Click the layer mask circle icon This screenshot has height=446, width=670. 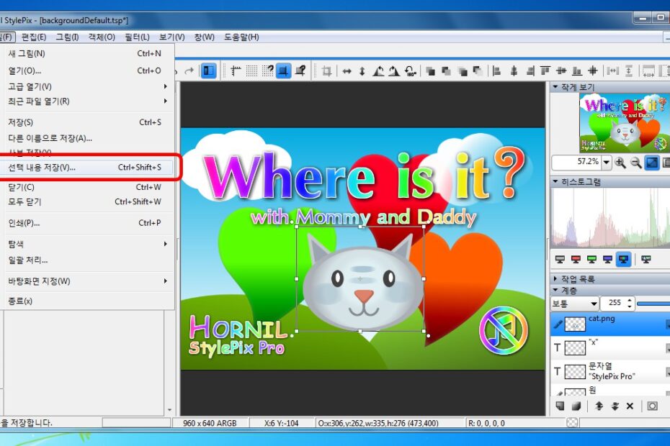pyautogui.click(x=652, y=406)
